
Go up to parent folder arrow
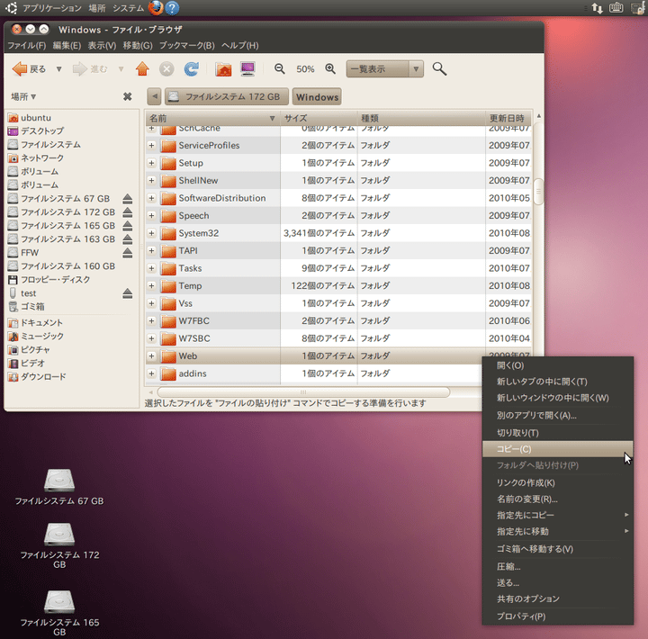[x=142, y=69]
